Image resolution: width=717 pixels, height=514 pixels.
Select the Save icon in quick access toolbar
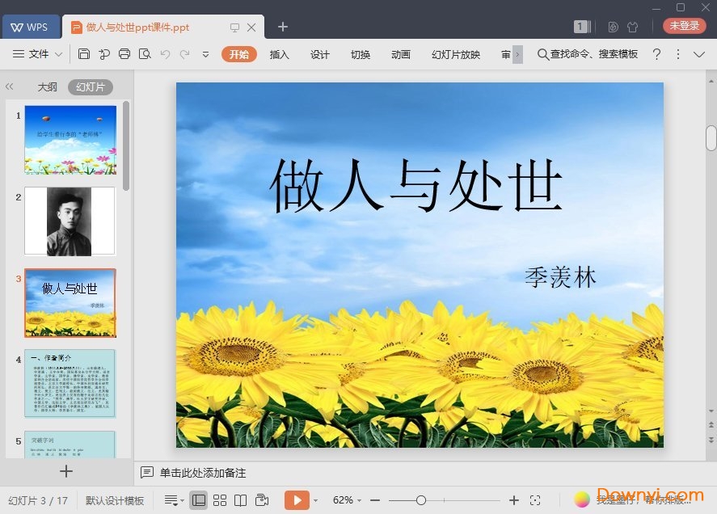84,54
